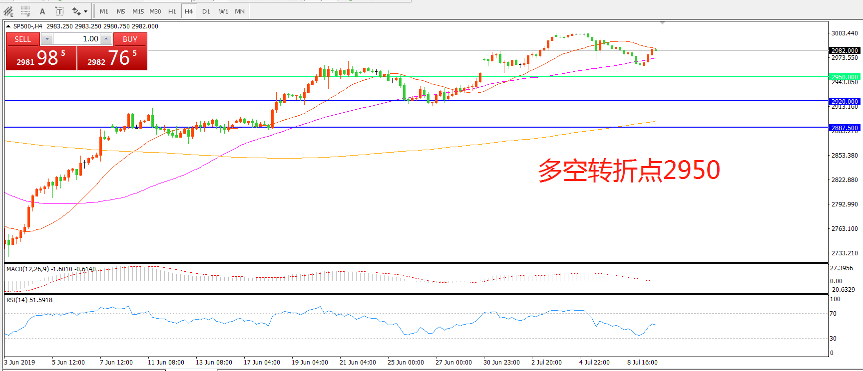The width and height of the screenshot is (863, 371).
Task: Select the Fibonacci Retracement tool
Action: (x=25, y=11)
